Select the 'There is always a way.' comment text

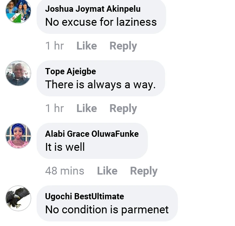coord(101,85)
